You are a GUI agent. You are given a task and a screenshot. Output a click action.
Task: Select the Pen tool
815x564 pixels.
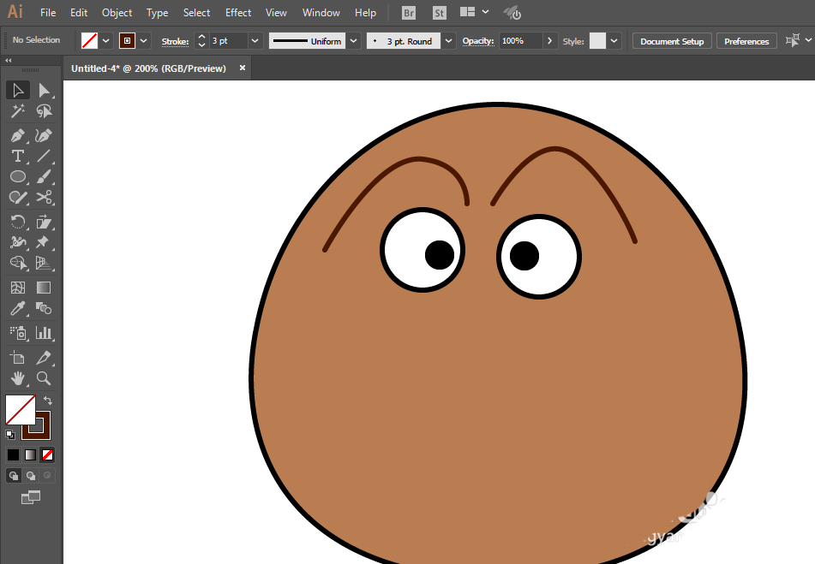pos(17,135)
